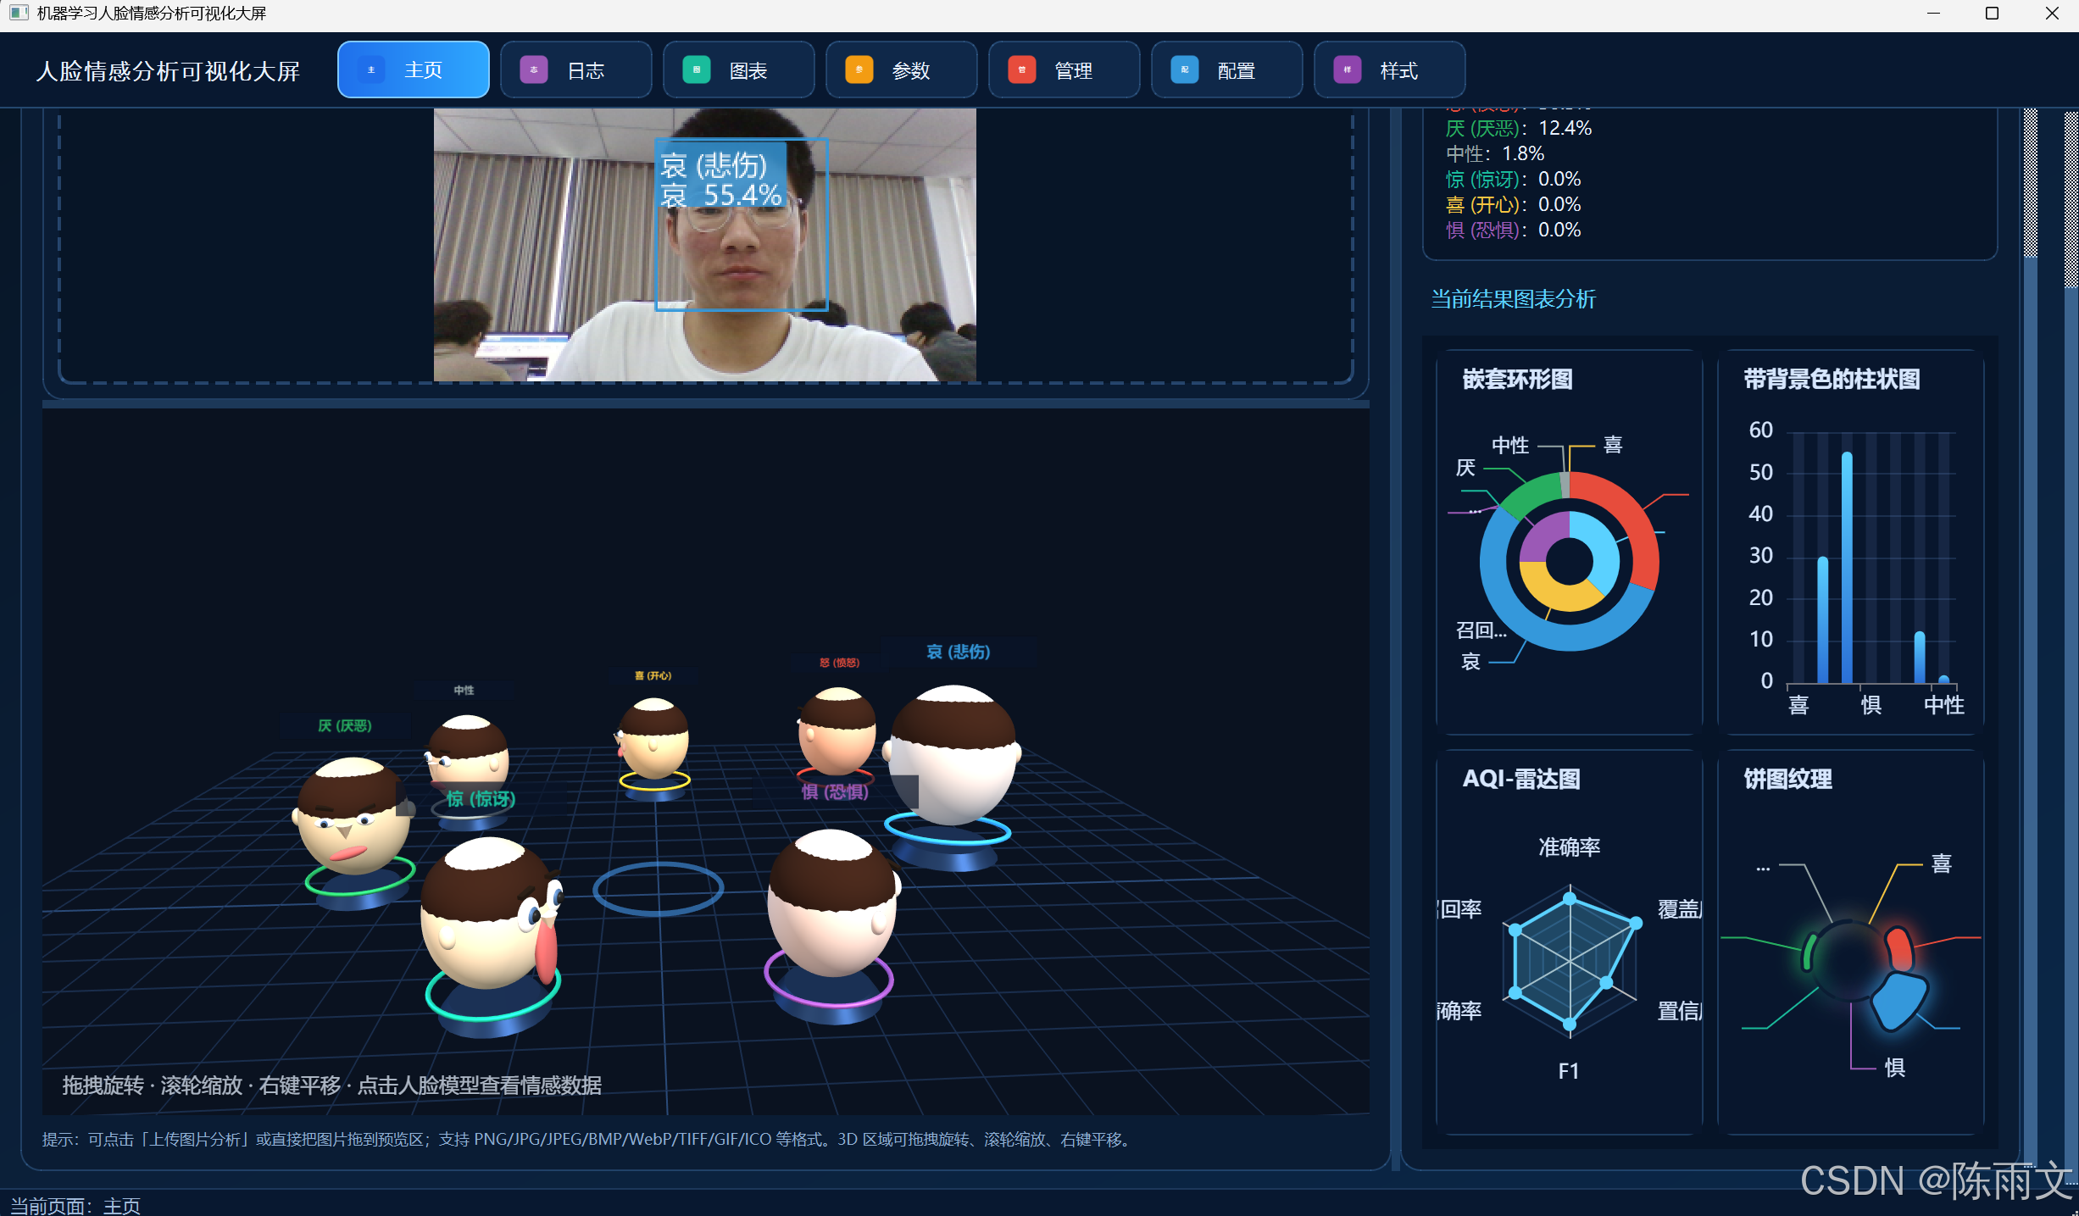Click the purple icon on 样式 tab
Image resolution: width=2079 pixels, height=1216 pixels.
1348,70
